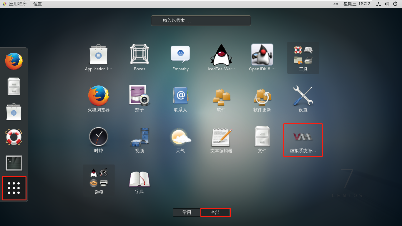
Task: Launch 文本编辑器 (Text Editor)
Action: pyautogui.click(x=221, y=139)
